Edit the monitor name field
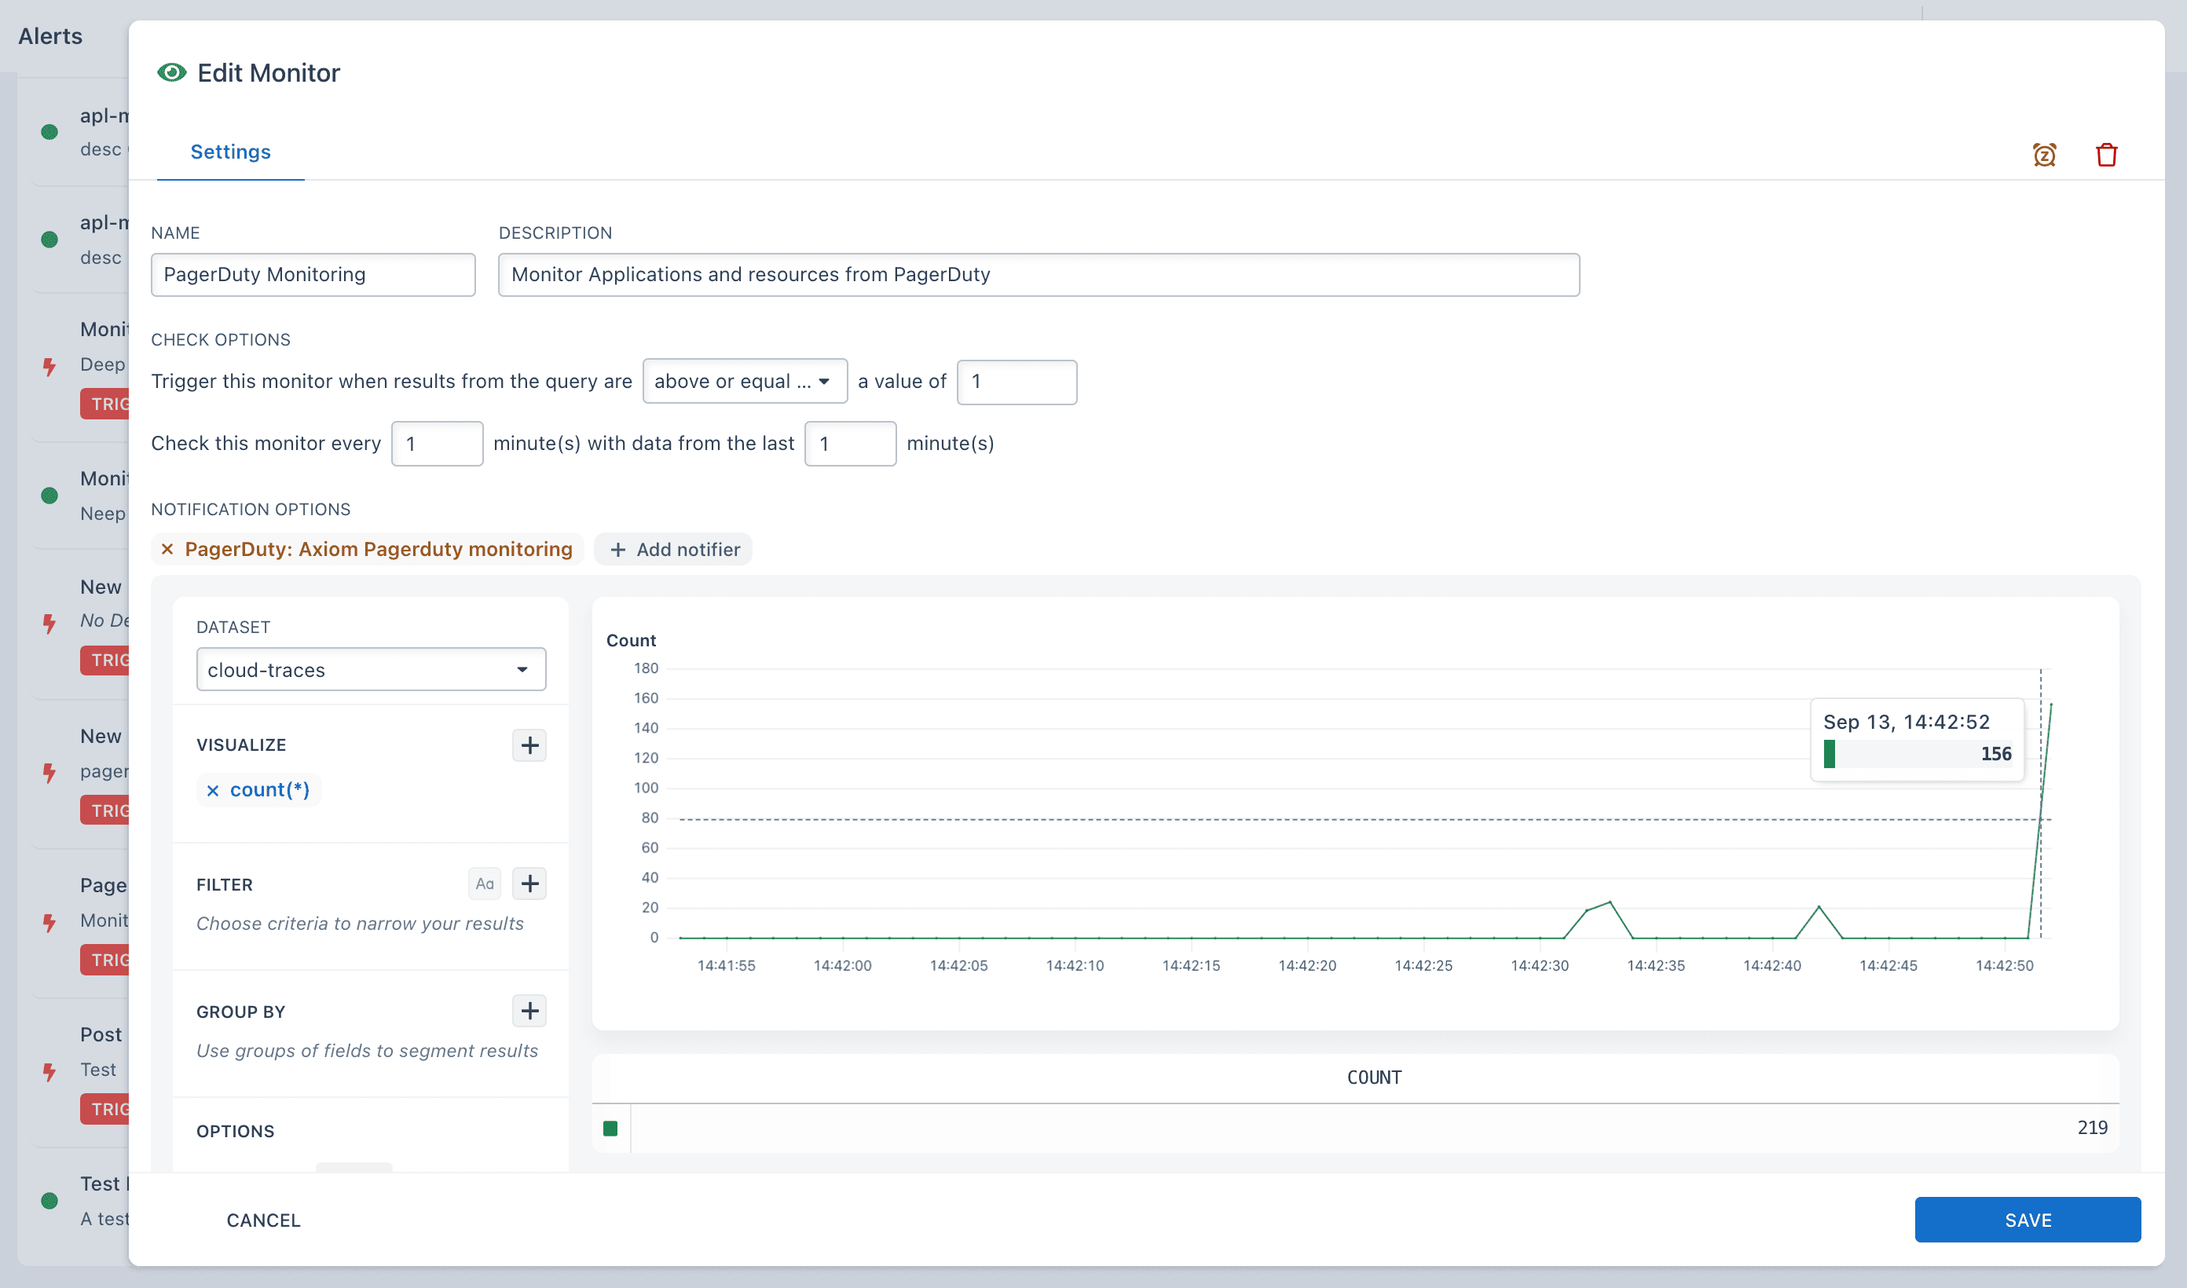Image resolution: width=2187 pixels, height=1288 pixels. [313, 274]
